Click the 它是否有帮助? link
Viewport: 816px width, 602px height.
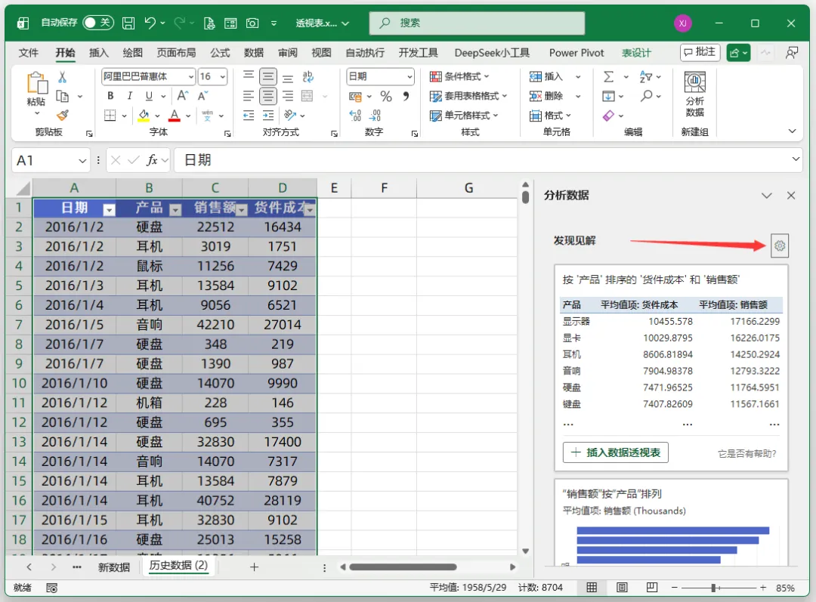coord(746,453)
